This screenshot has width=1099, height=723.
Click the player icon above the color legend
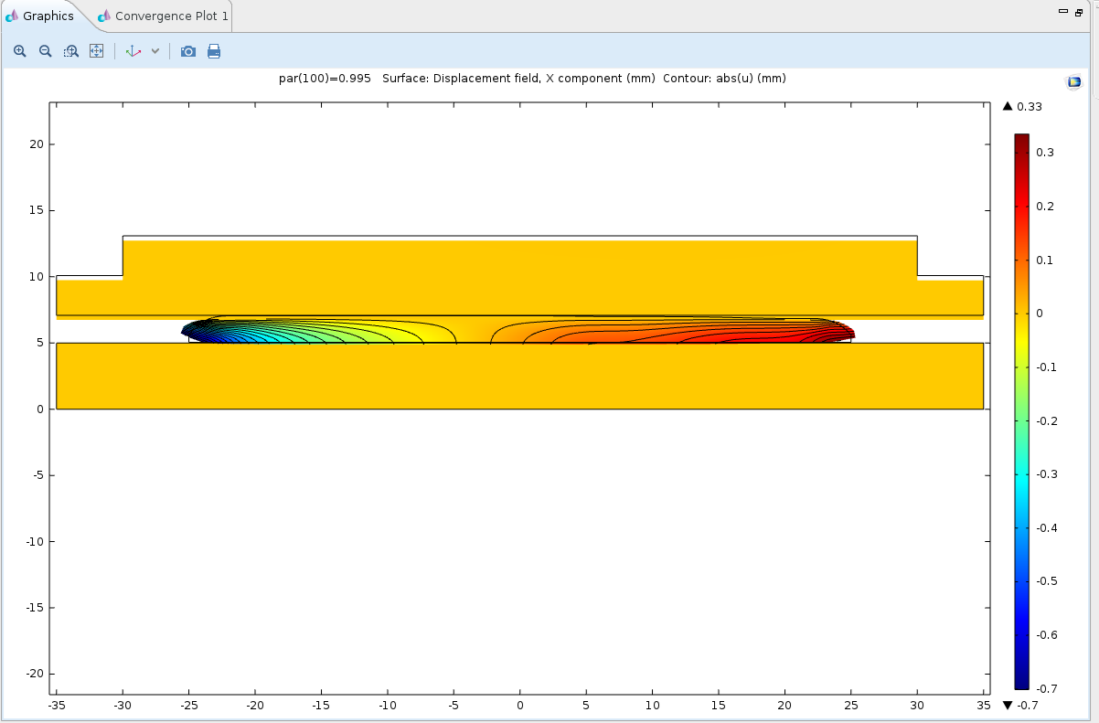(1073, 82)
